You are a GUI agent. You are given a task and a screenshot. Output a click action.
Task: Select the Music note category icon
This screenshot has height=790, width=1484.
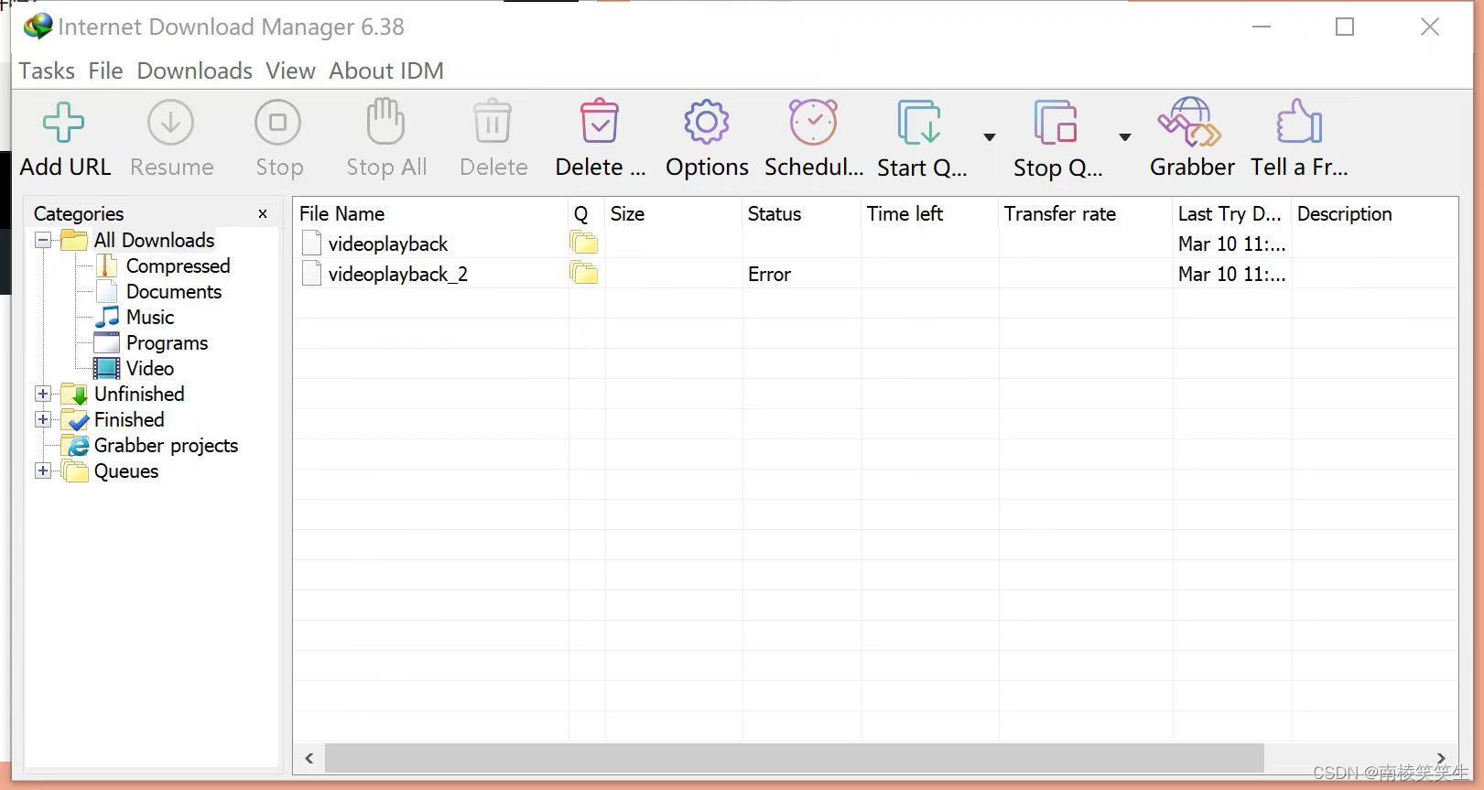pyautogui.click(x=107, y=317)
